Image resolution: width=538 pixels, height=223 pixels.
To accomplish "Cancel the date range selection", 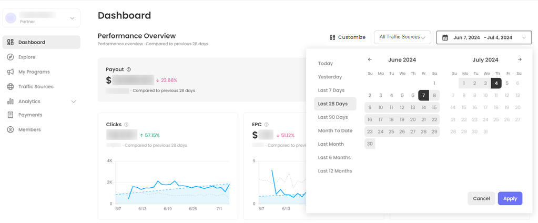I will pos(481,198).
